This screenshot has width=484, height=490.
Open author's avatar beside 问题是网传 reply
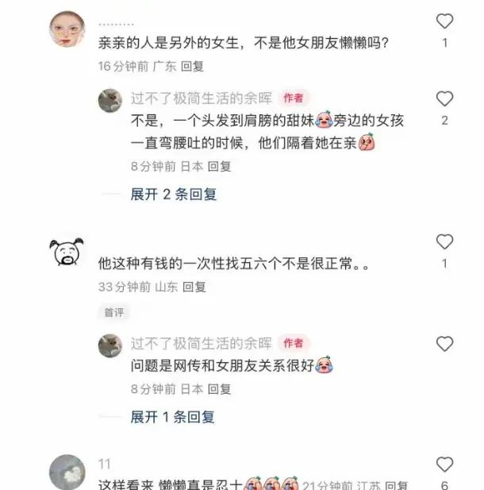[x=110, y=345]
